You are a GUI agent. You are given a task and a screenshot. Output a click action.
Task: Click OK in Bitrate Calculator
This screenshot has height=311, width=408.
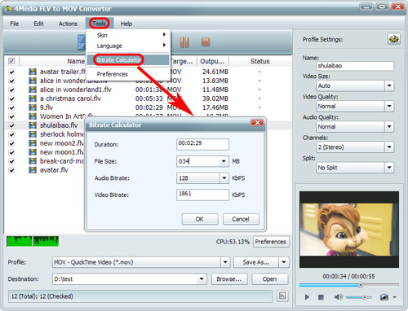click(x=200, y=219)
